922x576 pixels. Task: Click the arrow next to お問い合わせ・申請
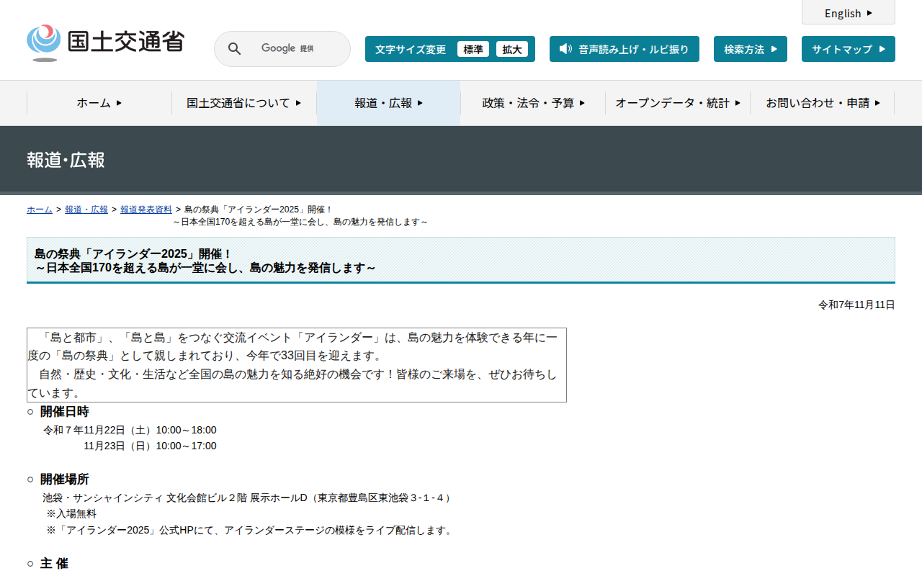coord(877,103)
